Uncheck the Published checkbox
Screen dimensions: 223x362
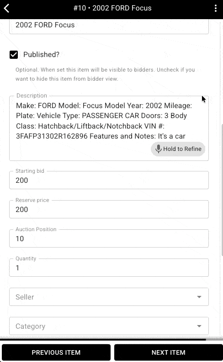(x=14, y=55)
